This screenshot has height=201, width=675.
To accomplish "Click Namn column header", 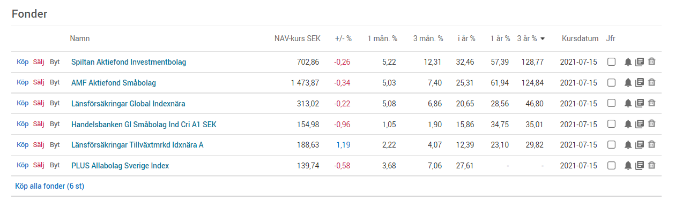I will click(80, 38).
